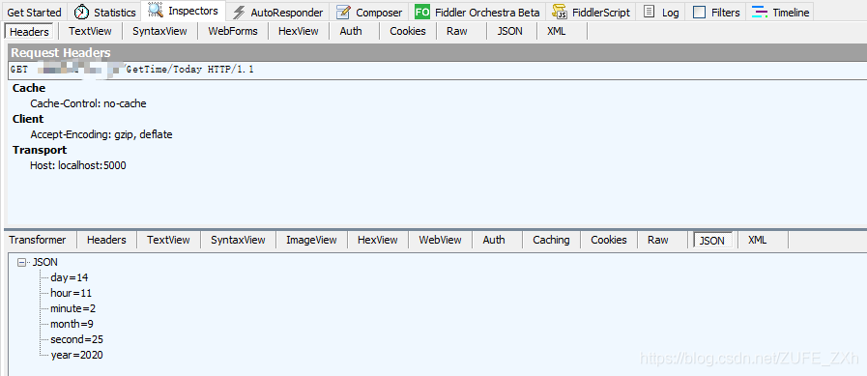Click the Composer pencil icon

click(x=343, y=12)
